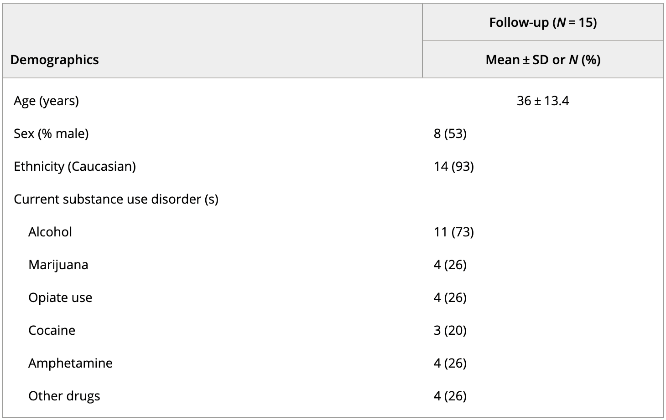Select the 4 (26) value beside Other drugs
Image resolution: width=666 pixels, height=420 pixels.
click(x=450, y=396)
